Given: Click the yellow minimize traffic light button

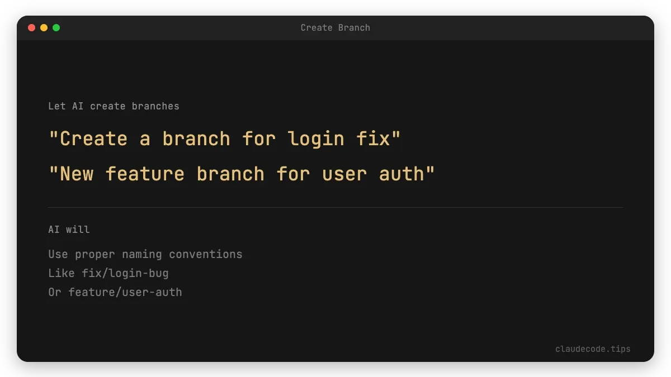Looking at the screenshot, I should [44, 27].
